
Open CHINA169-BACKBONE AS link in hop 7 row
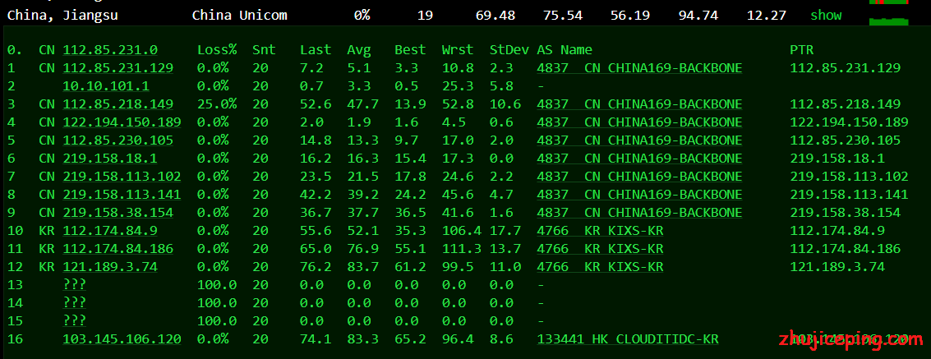click(x=639, y=177)
